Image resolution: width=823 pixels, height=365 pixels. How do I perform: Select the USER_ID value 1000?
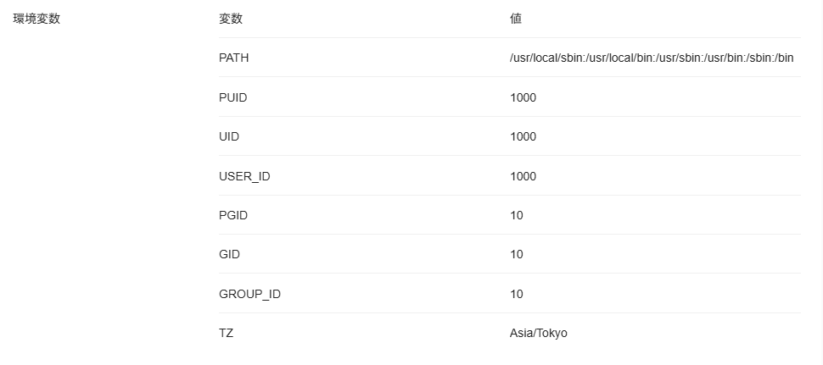coord(523,176)
